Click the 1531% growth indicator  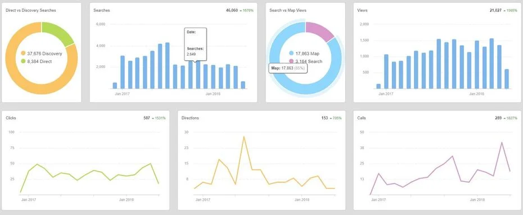tap(159, 118)
